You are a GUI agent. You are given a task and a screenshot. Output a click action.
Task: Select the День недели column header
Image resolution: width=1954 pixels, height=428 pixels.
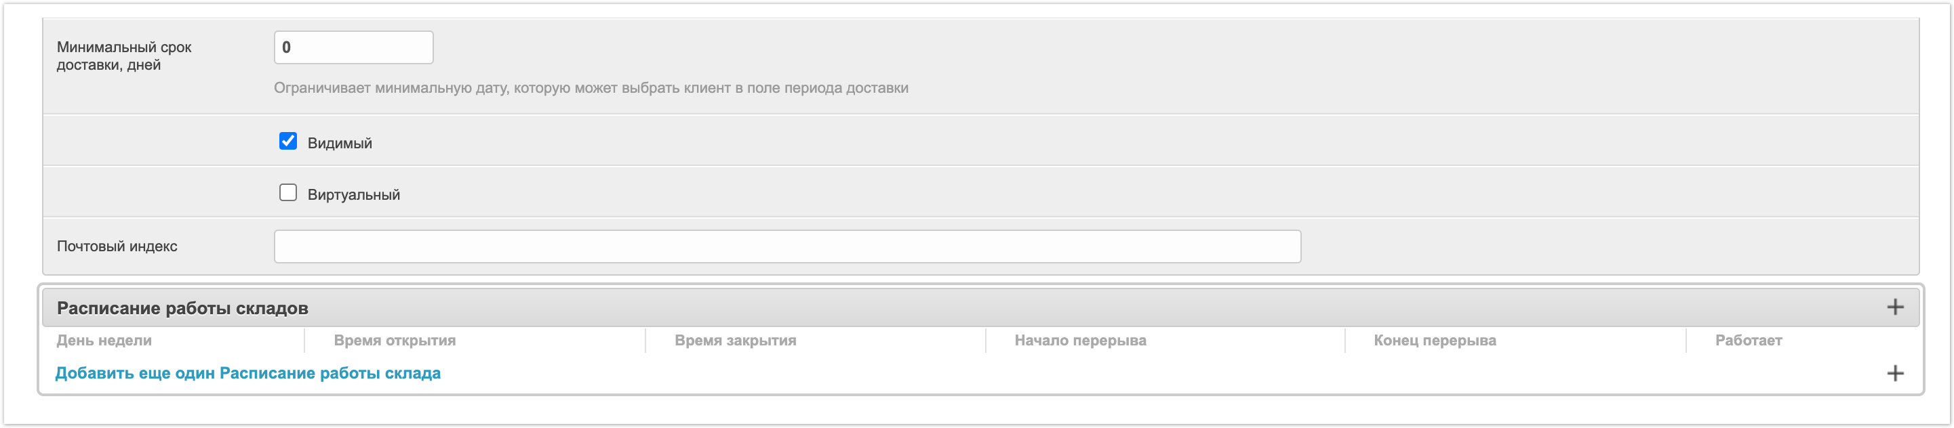[104, 341]
